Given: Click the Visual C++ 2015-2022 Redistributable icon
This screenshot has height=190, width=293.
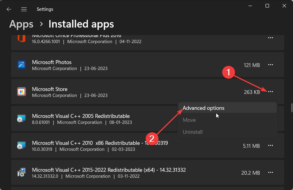Looking at the screenshot, I should point(22,173).
